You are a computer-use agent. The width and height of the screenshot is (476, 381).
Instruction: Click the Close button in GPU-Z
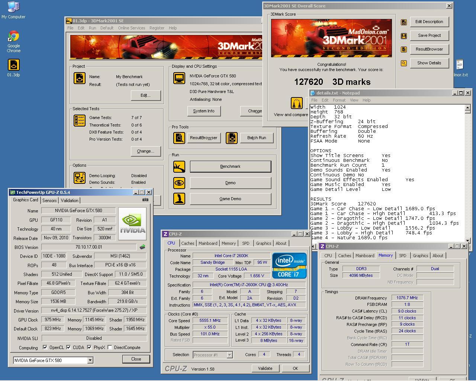point(136,359)
